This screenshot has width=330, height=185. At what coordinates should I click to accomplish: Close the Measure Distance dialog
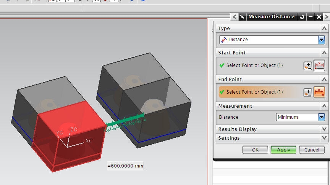319,17
